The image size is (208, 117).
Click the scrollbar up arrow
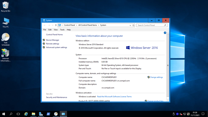click(168, 33)
